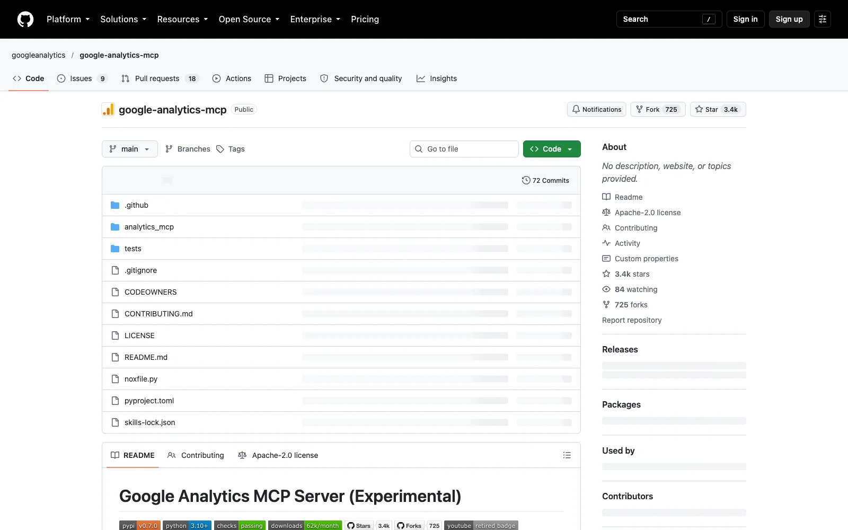Select the Insights tab
Viewport: 848px width, 530px height.
pyautogui.click(x=437, y=78)
